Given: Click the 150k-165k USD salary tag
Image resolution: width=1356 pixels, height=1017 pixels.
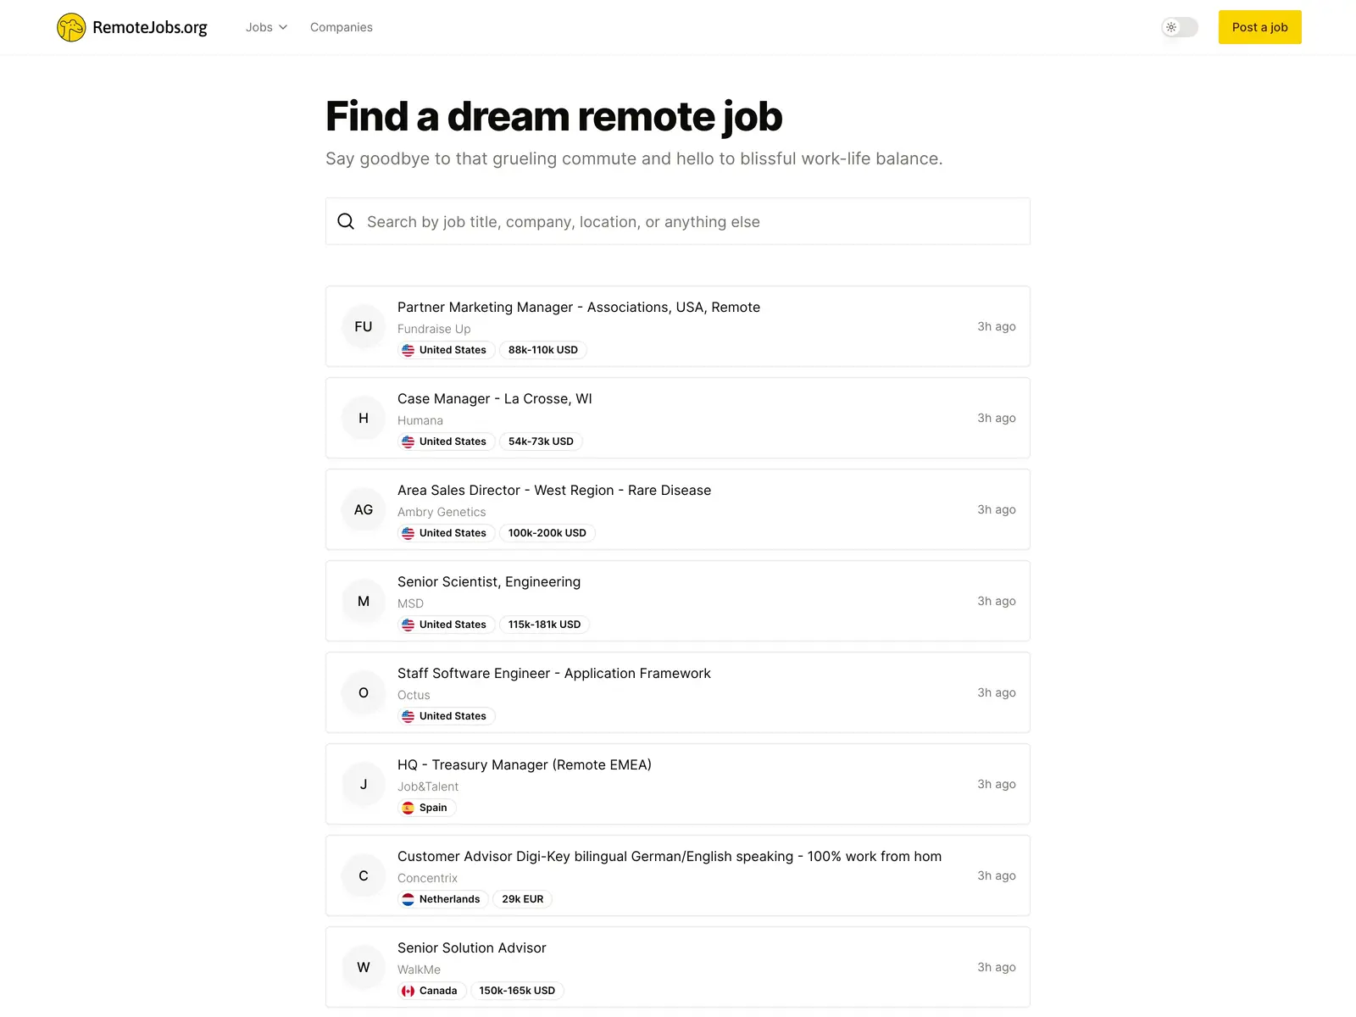Looking at the screenshot, I should point(517,991).
